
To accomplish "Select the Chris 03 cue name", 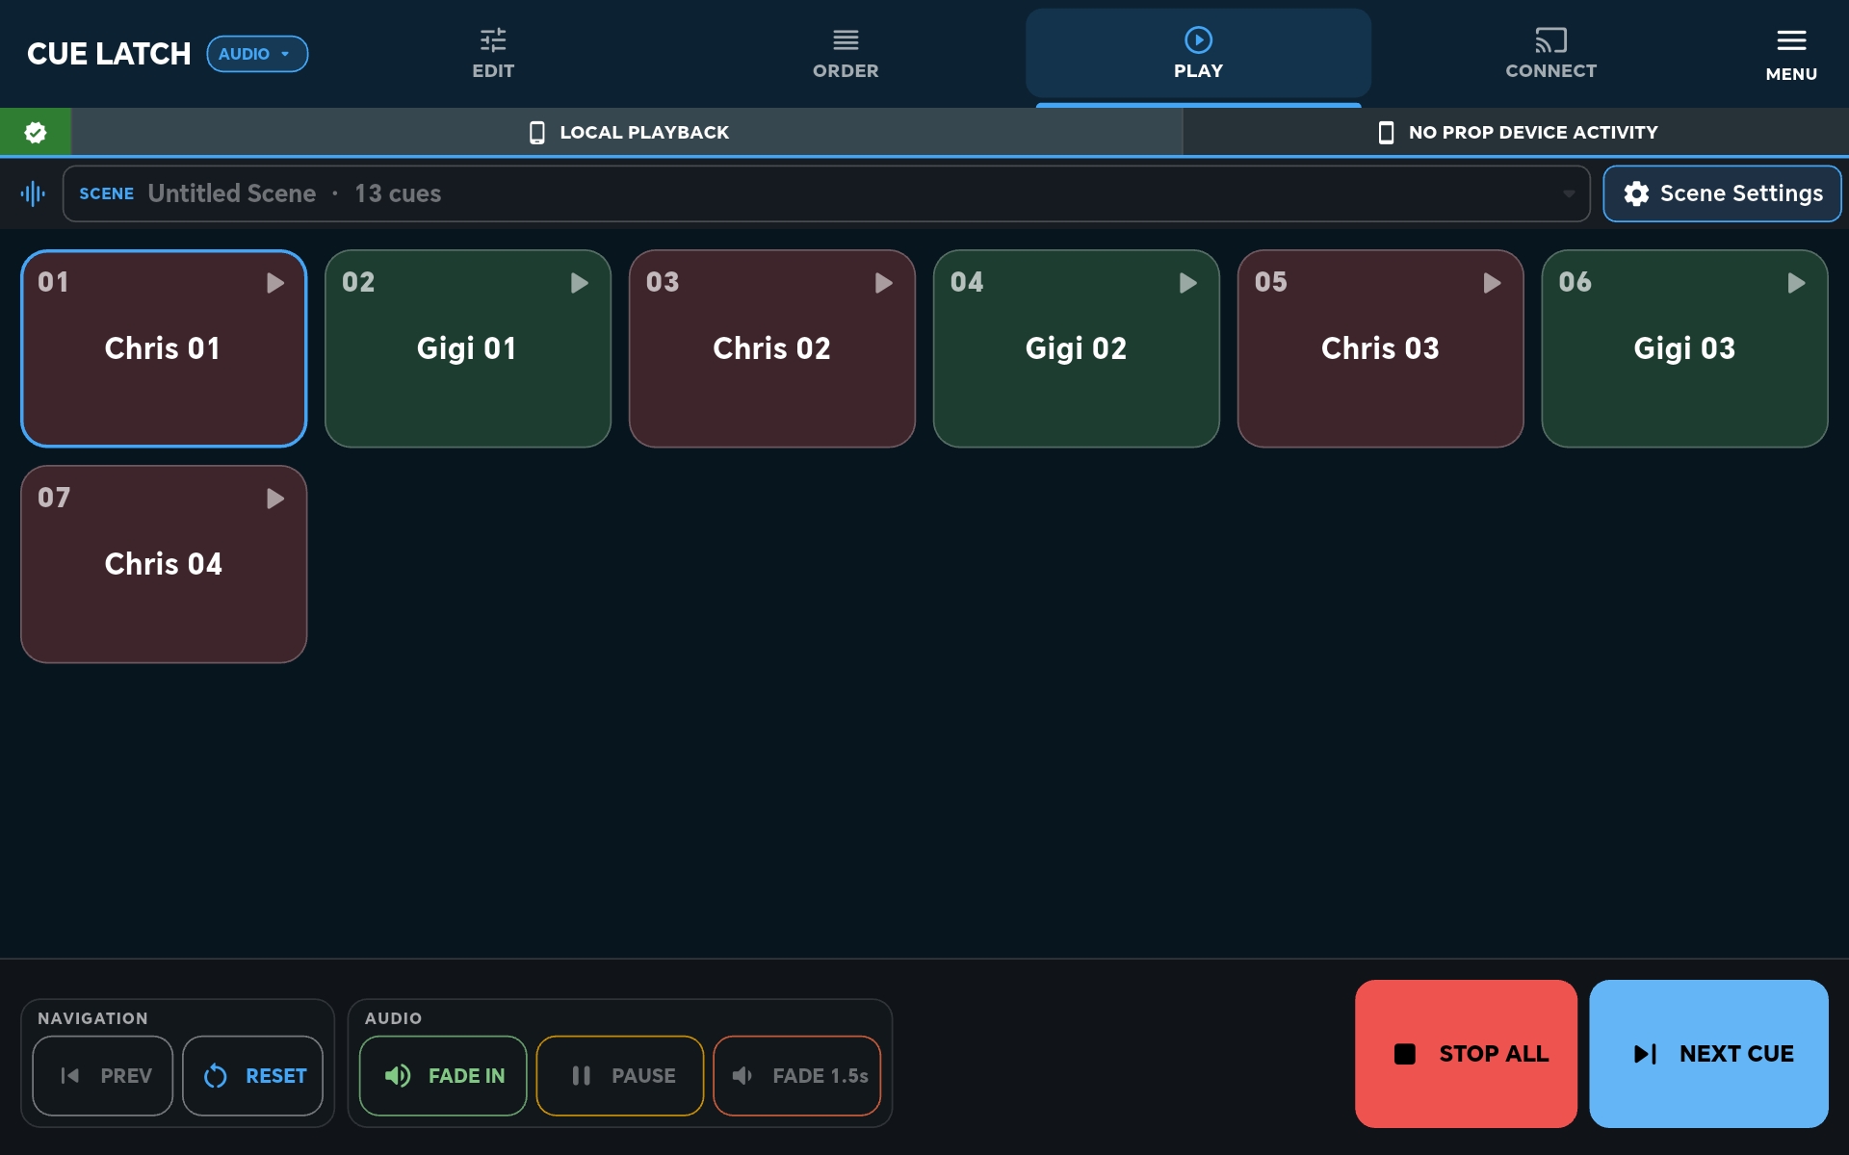I will 1380,348.
